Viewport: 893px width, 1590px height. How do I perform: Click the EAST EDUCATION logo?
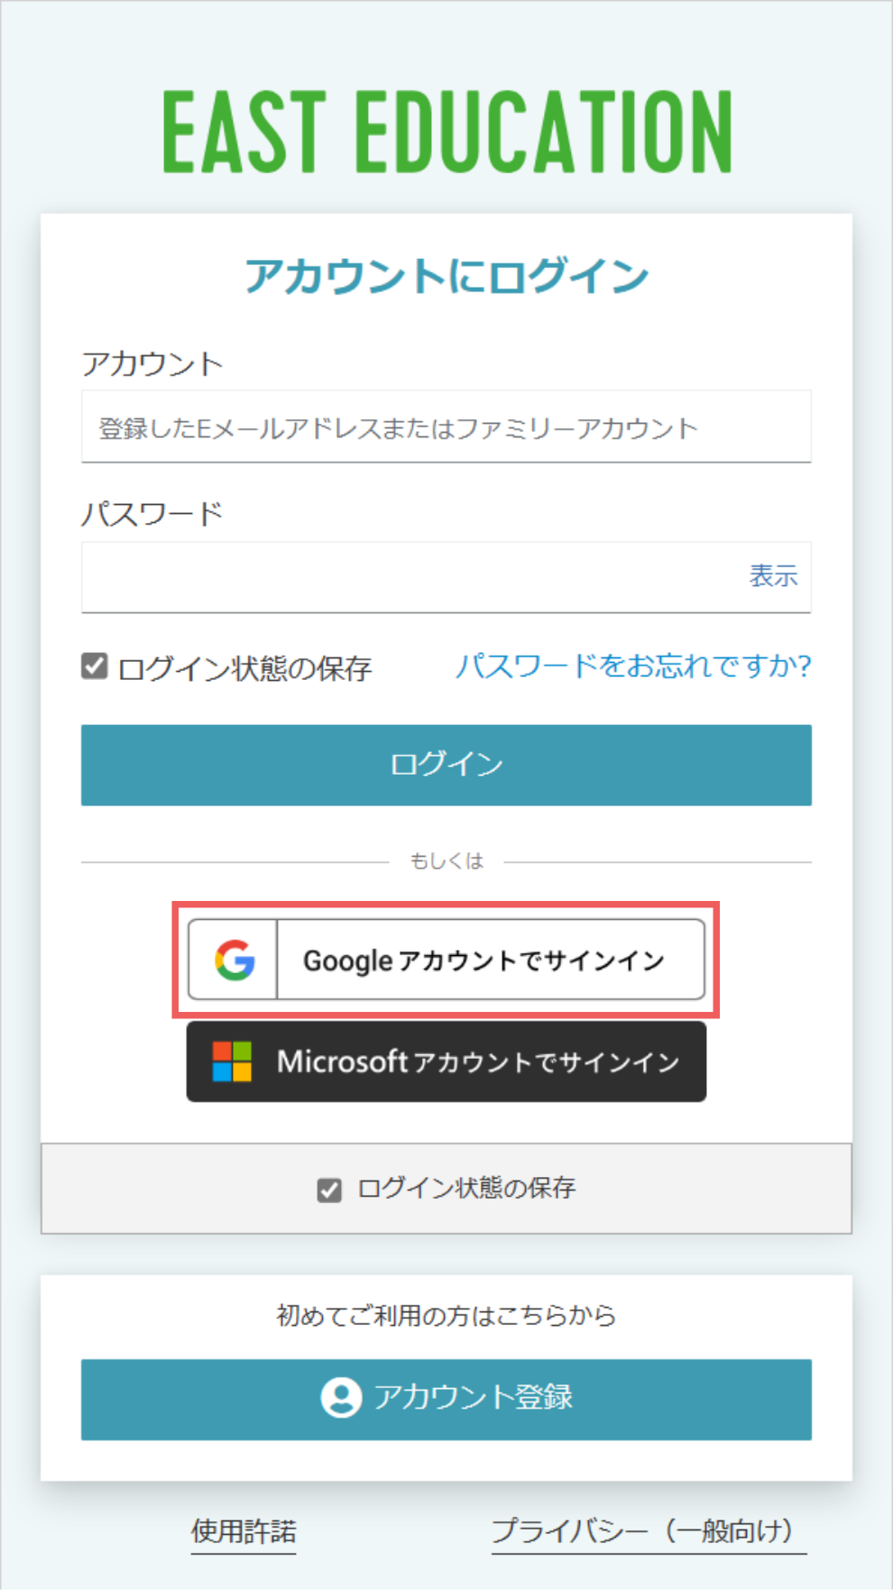click(x=446, y=132)
